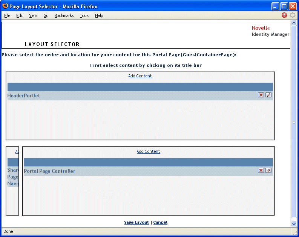299x237 pixels.
Task: Click the scrollbar down arrow
Action: [x=294, y=224]
